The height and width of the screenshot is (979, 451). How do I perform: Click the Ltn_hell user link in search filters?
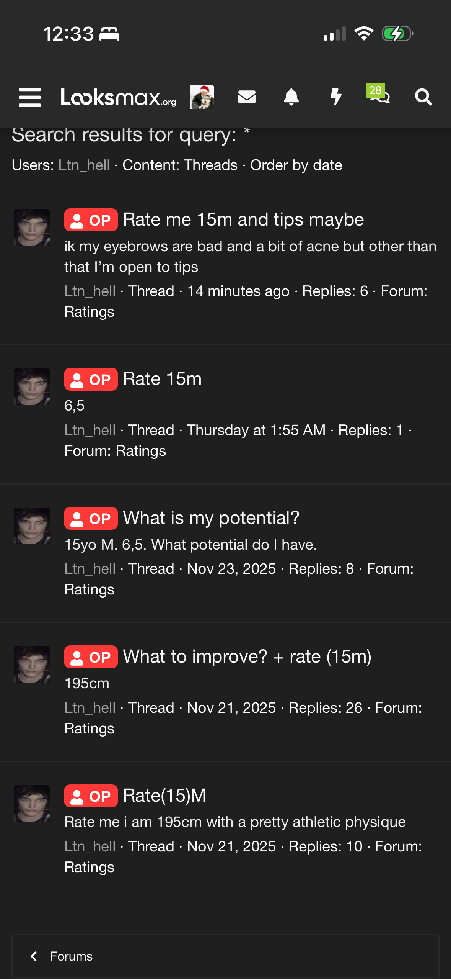tap(84, 165)
